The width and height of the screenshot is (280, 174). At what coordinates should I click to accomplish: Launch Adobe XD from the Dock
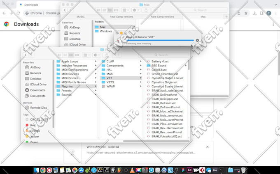189,170
